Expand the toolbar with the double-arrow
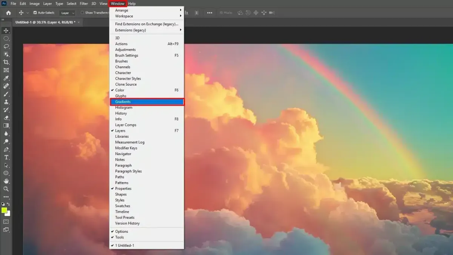 [x=3, y=20]
